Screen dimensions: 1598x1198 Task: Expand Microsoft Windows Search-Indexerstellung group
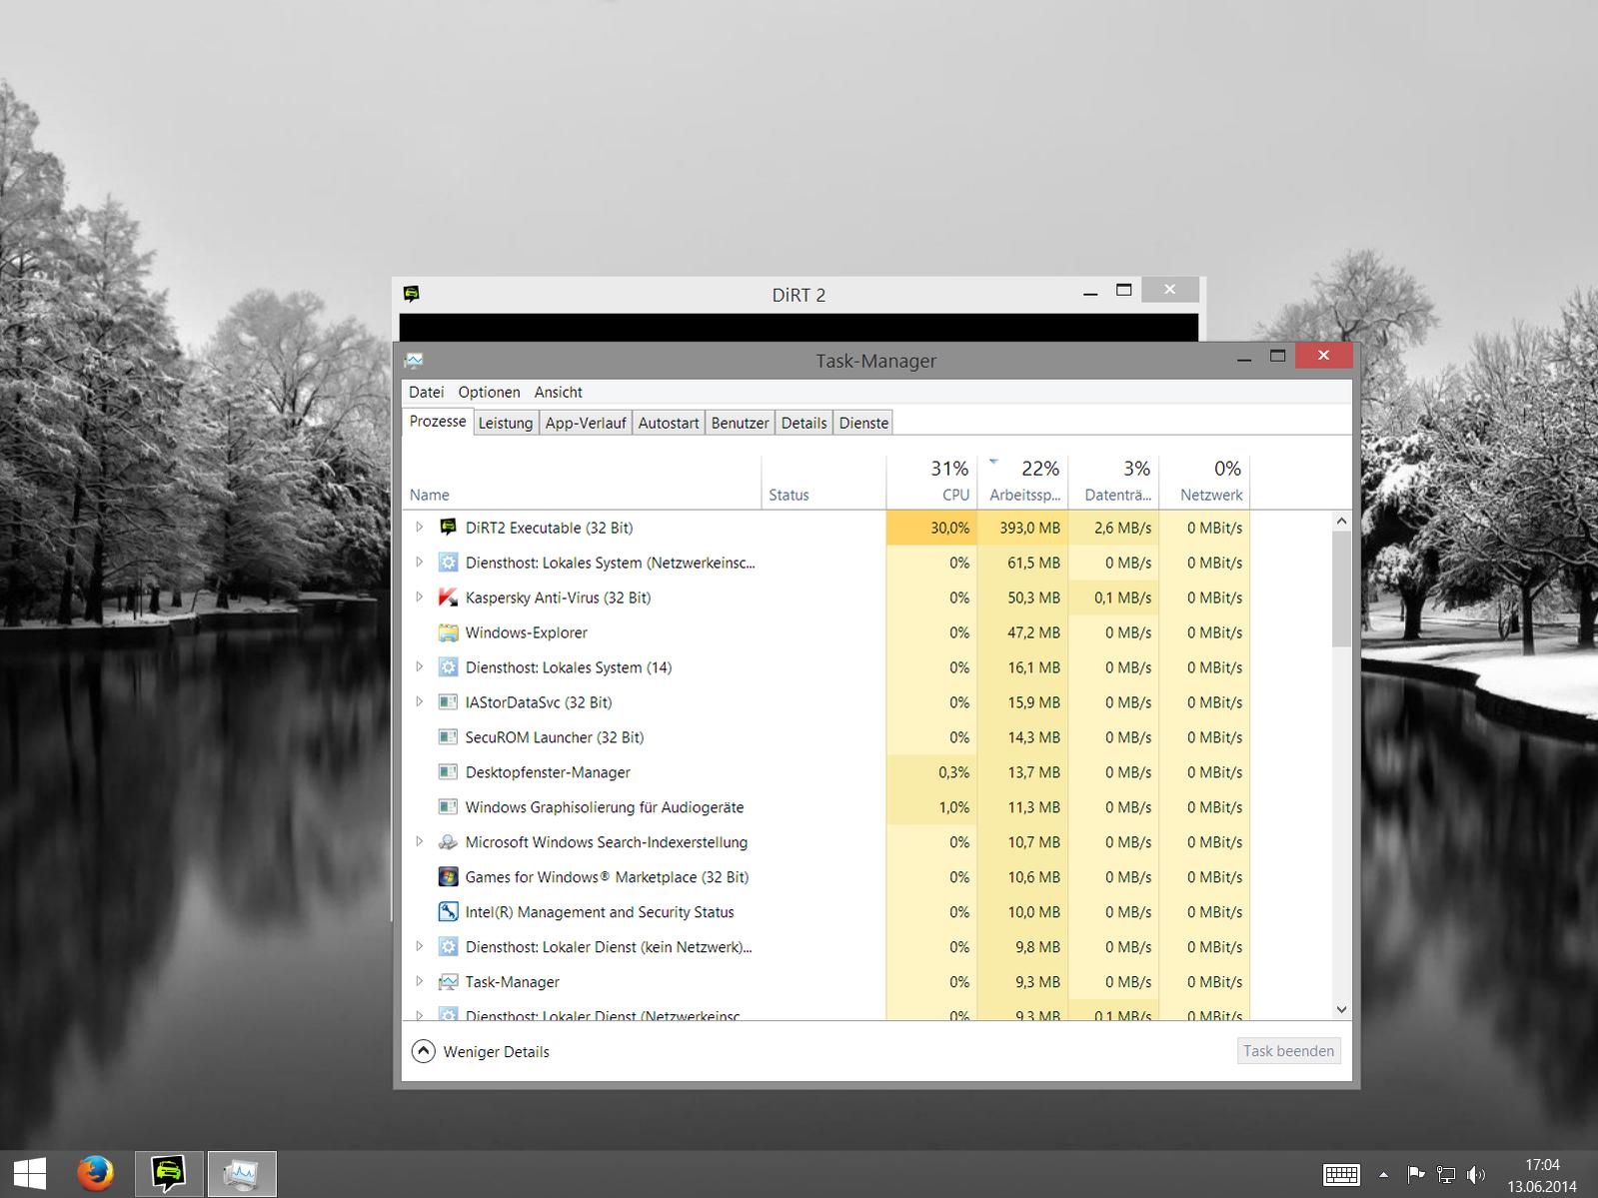pyautogui.click(x=420, y=841)
